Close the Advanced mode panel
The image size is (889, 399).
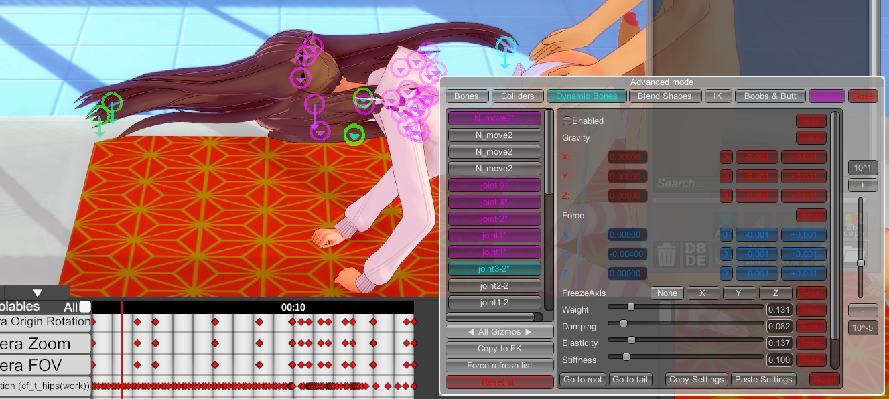863,96
